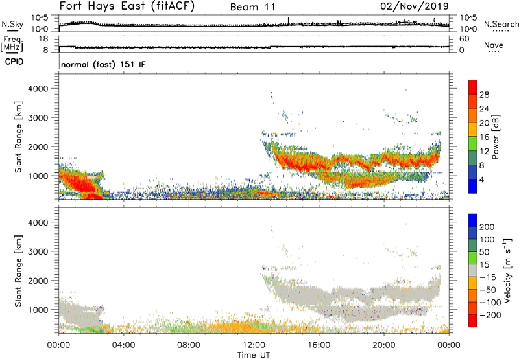The height and width of the screenshot is (359, 519).
Task: Click the 'Power [dB]' colorbar title
Action: pos(495,137)
